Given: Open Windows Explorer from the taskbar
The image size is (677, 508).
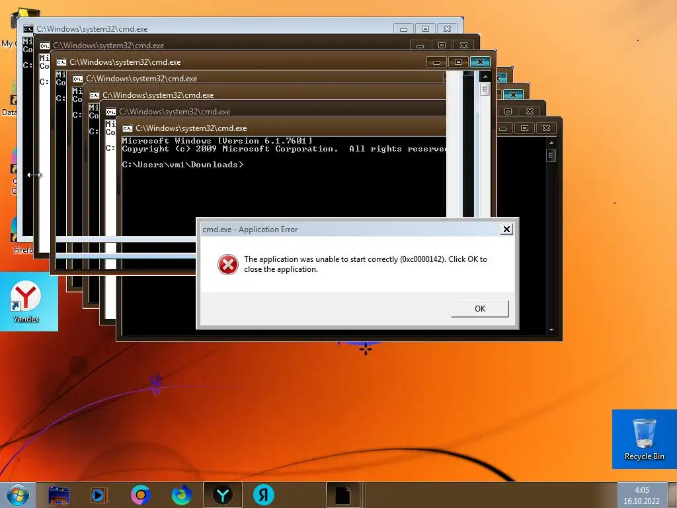Looking at the screenshot, I should 59,495.
